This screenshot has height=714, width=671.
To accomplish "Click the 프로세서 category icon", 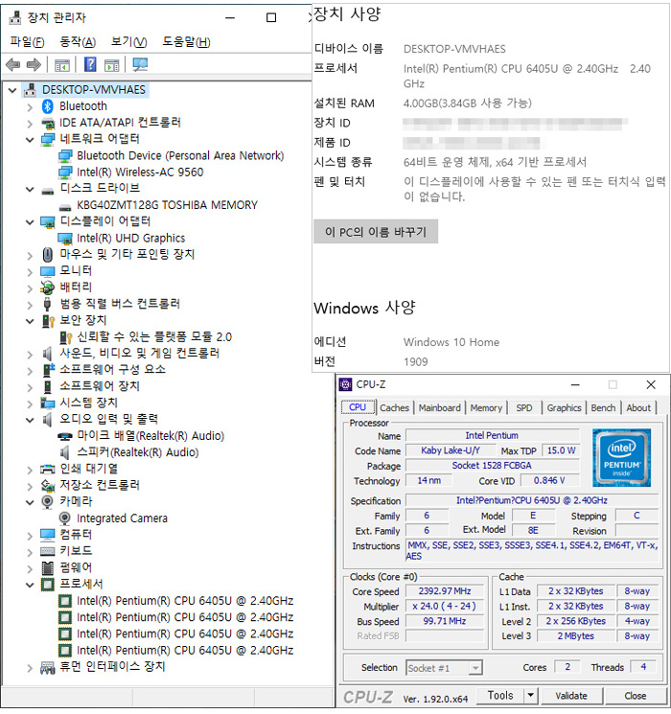I will click(47, 585).
